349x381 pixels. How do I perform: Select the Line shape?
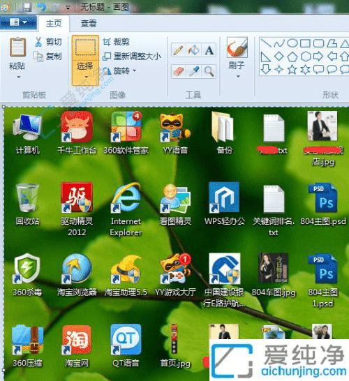click(x=266, y=43)
